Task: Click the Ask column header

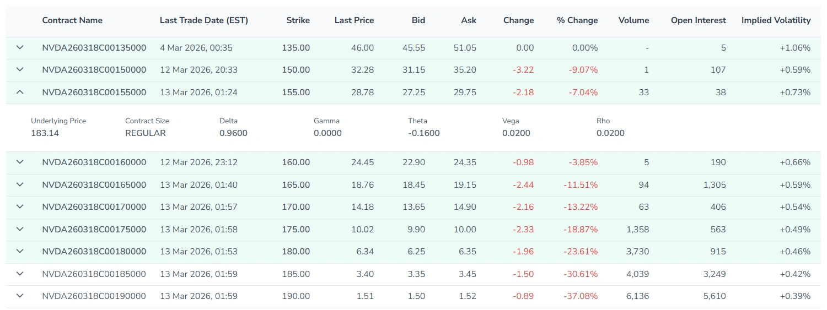Action: click(x=469, y=20)
